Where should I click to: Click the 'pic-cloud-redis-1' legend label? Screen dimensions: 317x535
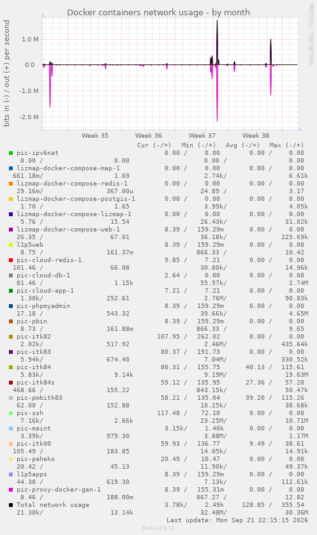[49, 260]
